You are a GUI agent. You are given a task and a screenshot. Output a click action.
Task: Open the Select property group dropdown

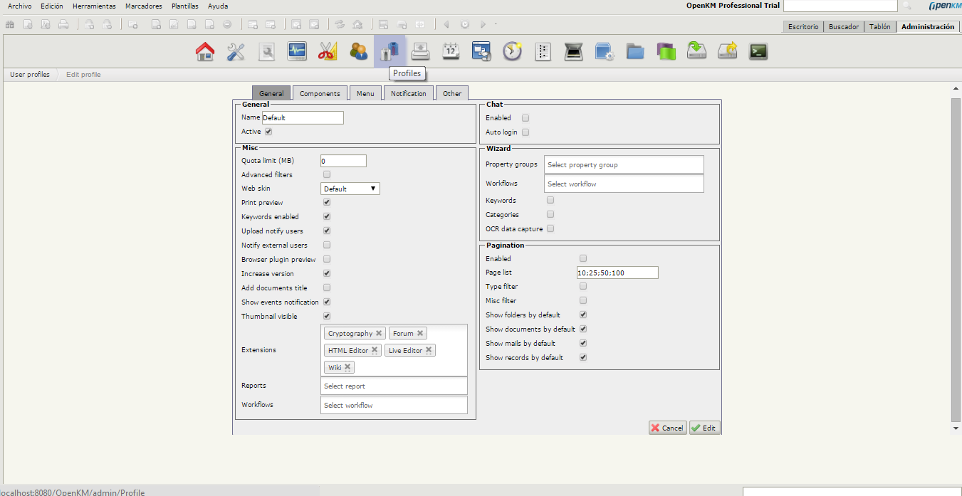point(623,164)
